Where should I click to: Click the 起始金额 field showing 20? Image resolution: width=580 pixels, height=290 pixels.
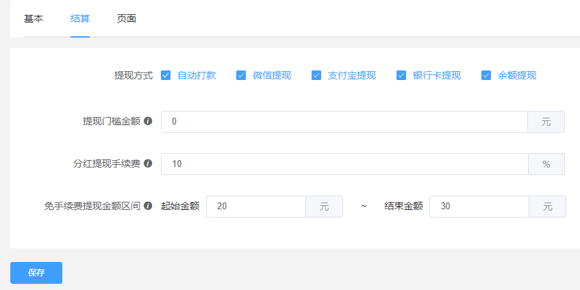tap(256, 207)
